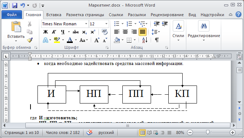Image resolution: width=244 pixels, height=138 pixels.
Task: Show paragraph marks with the pilcrow
Action: [x=157, y=40]
